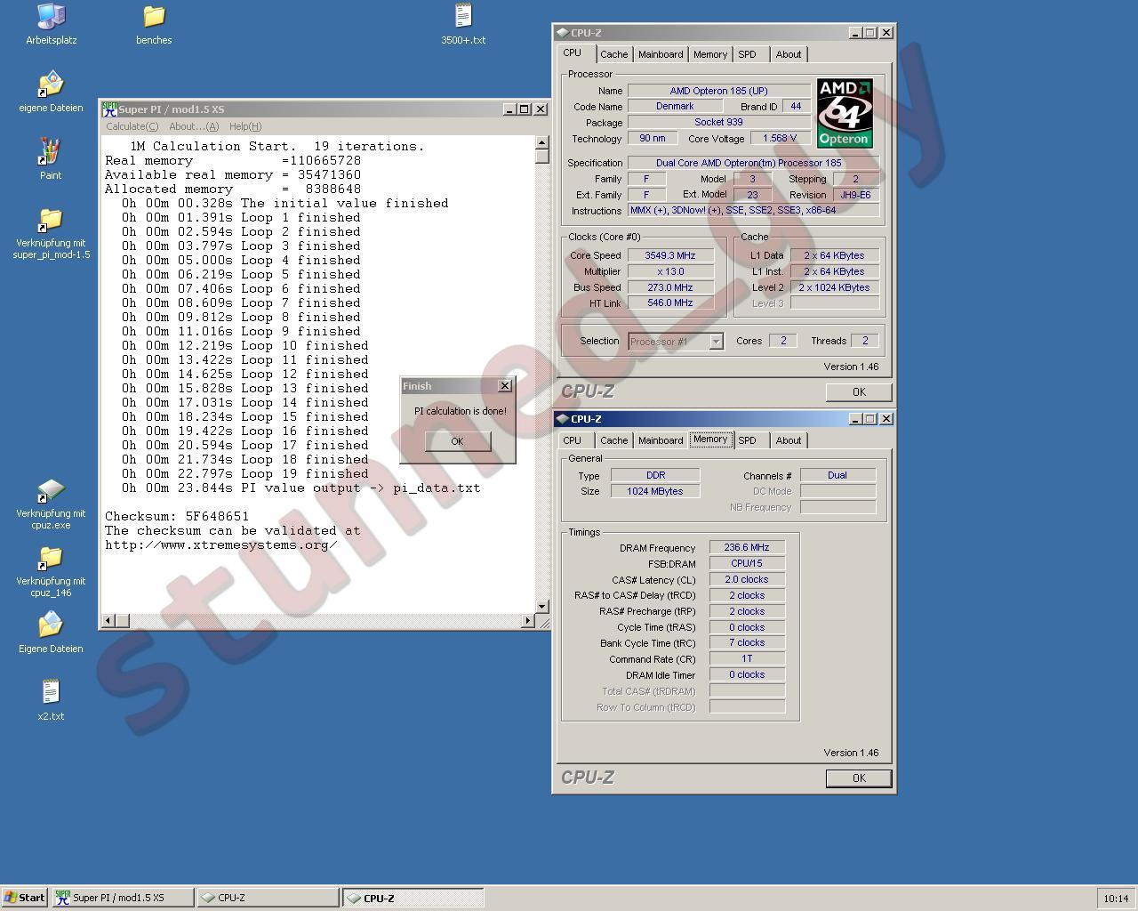Minimize the Super PI window

(x=509, y=109)
